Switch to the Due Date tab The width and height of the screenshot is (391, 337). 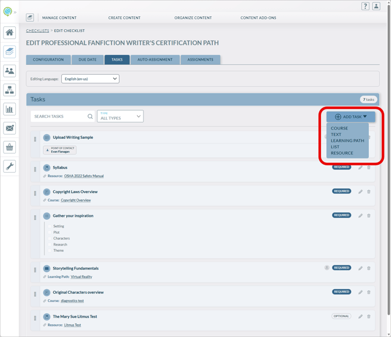[88, 59]
